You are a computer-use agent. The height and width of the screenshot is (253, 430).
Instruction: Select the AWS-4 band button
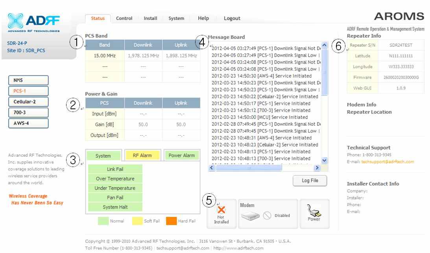(x=28, y=123)
